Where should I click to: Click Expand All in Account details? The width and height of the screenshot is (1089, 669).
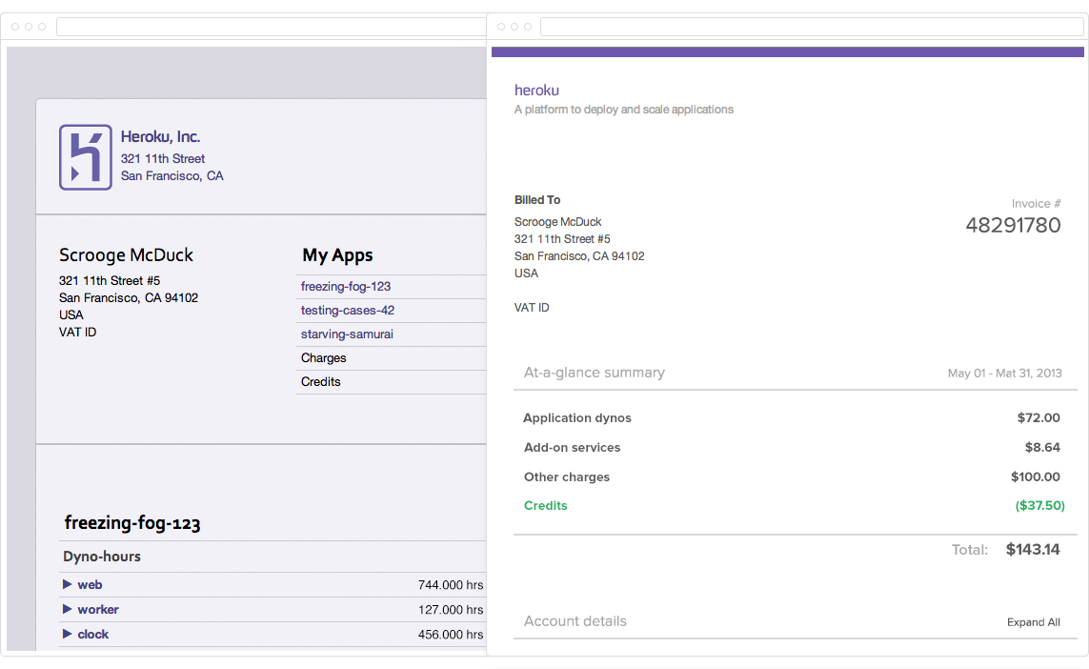pos(1033,622)
